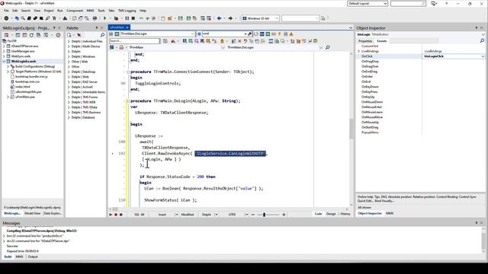
Task: Click the code editor vertical scrollbar
Action: 352,129
